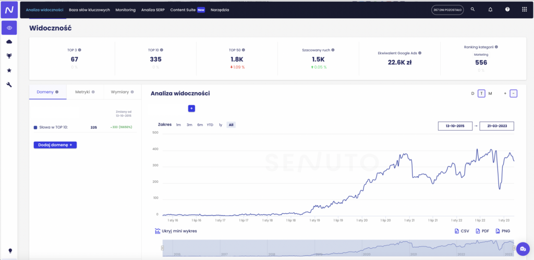Click Słowa w TOP 10 legend label
Viewport: 534px width, 260px height.
point(54,127)
